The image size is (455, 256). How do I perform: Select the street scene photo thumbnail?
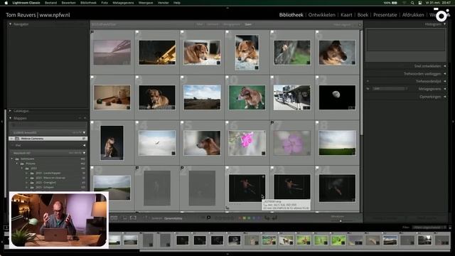292,97
